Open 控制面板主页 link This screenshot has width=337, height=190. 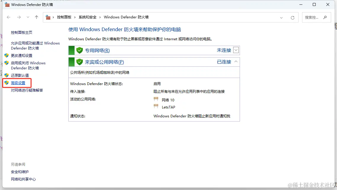22,33
